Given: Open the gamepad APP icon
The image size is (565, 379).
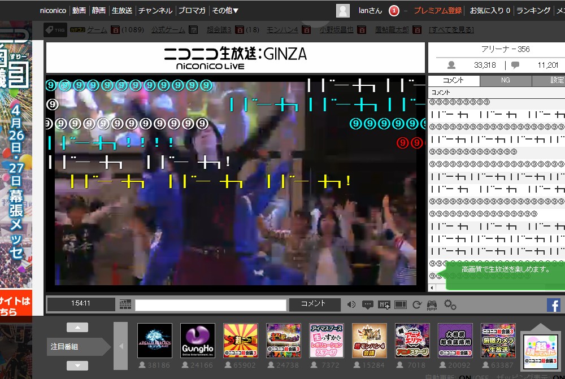Looking at the screenshot, I should click(432, 305).
